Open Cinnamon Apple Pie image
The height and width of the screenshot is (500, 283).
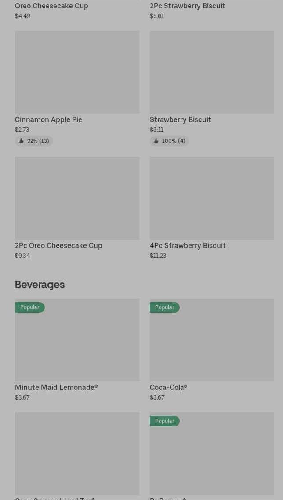(x=77, y=72)
